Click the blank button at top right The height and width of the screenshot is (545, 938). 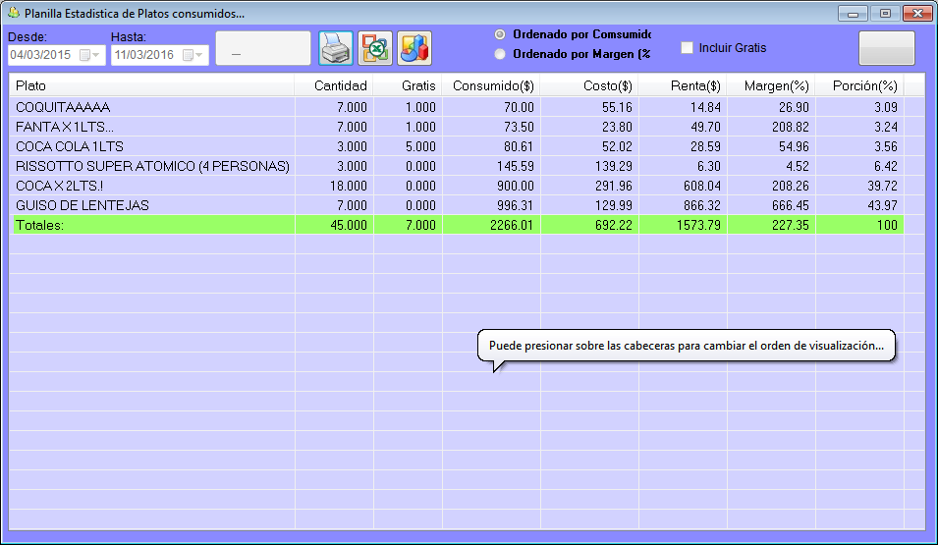click(x=887, y=48)
